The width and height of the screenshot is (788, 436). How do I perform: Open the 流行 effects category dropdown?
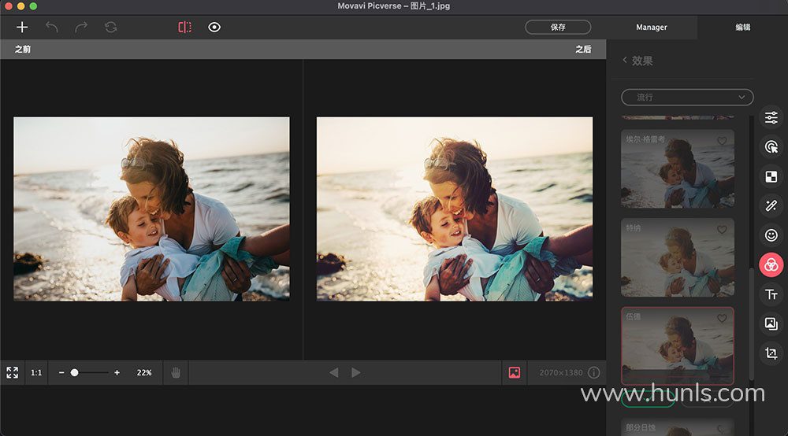tap(687, 97)
